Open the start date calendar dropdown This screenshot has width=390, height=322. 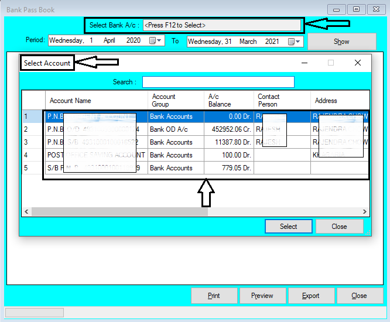tap(156, 40)
